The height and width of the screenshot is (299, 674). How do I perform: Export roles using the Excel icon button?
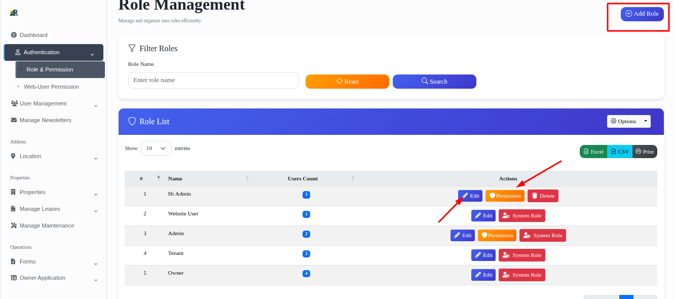click(593, 151)
